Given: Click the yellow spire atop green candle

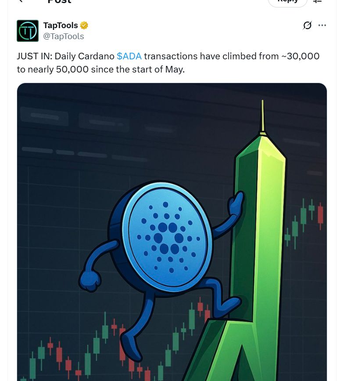Looking at the screenshot, I should pyautogui.click(x=262, y=116).
